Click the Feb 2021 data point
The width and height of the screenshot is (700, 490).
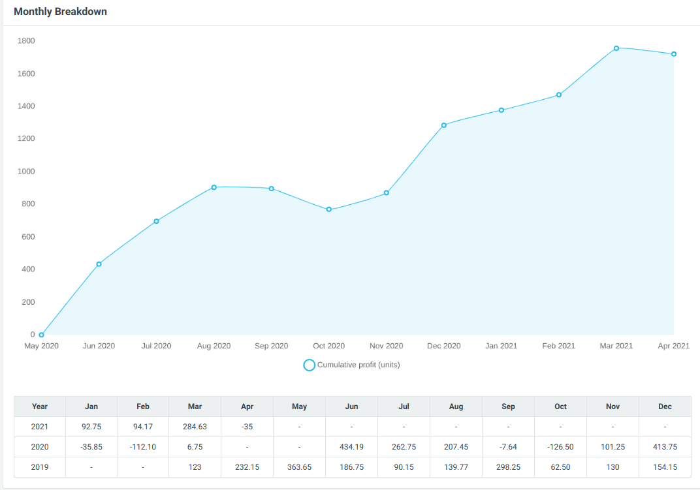pyautogui.click(x=558, y=95)
